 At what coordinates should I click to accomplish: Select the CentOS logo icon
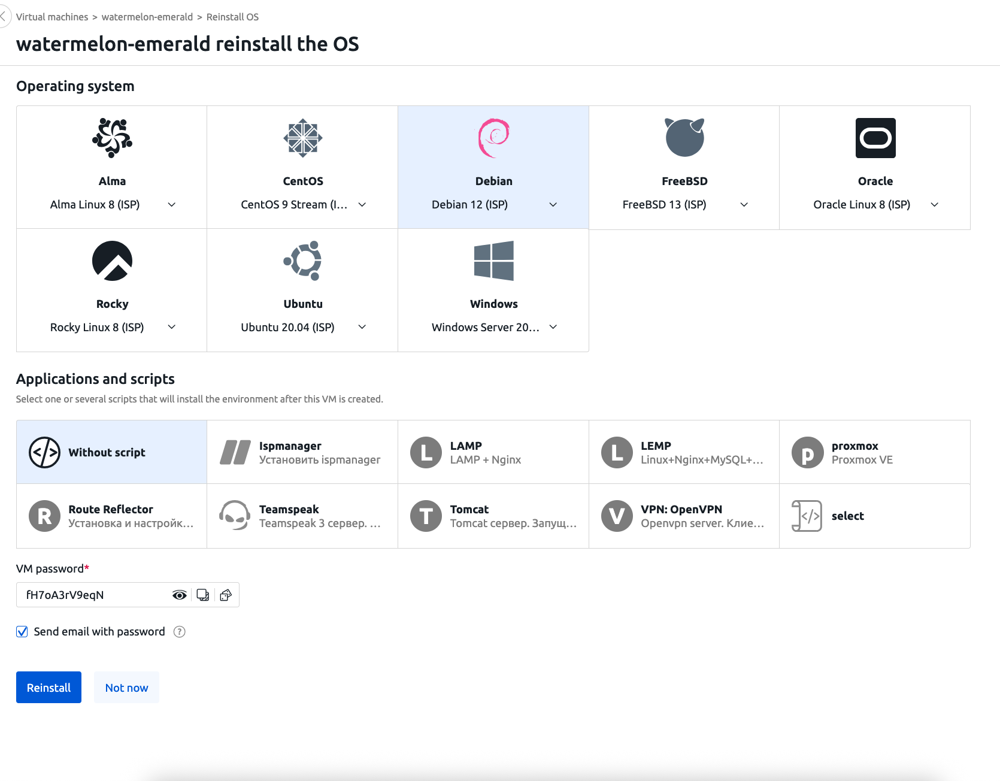pos(303,138)
